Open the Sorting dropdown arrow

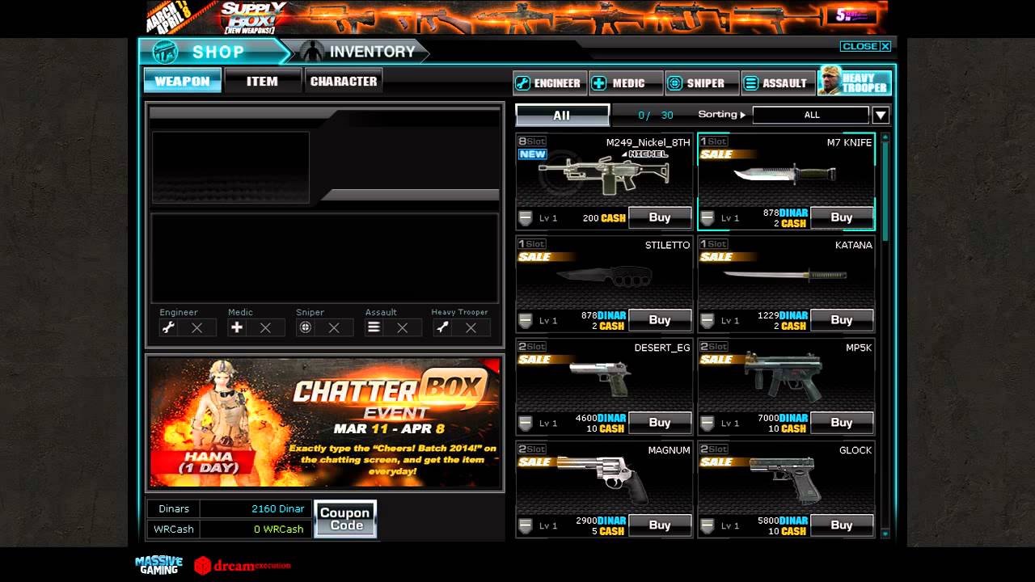881,115
